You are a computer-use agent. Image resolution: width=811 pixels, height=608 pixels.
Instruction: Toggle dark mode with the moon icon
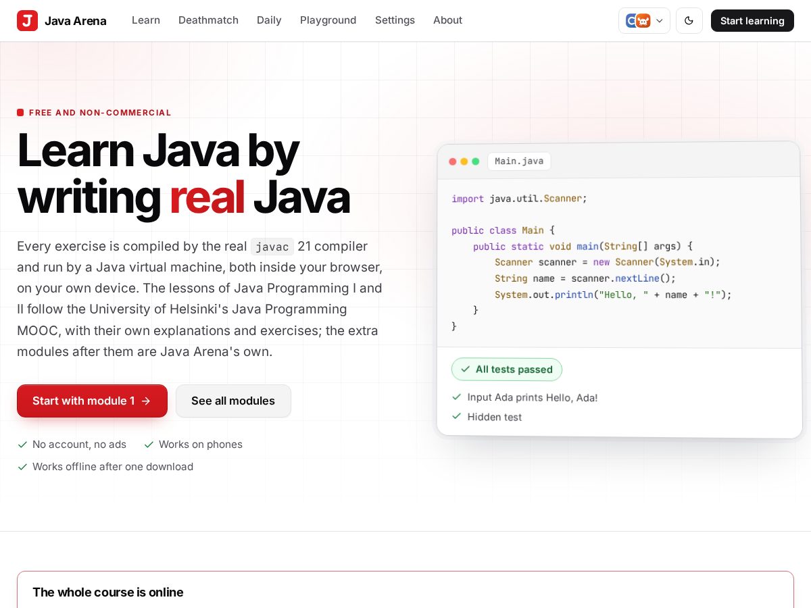click(689, 20)
